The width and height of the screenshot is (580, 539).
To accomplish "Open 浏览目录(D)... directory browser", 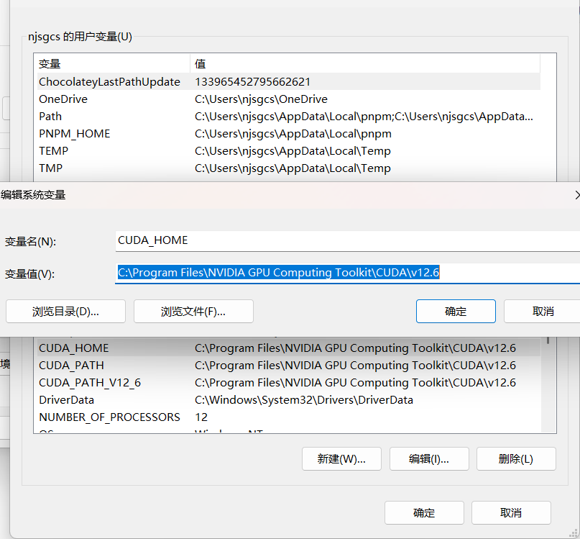I will 66,312.
